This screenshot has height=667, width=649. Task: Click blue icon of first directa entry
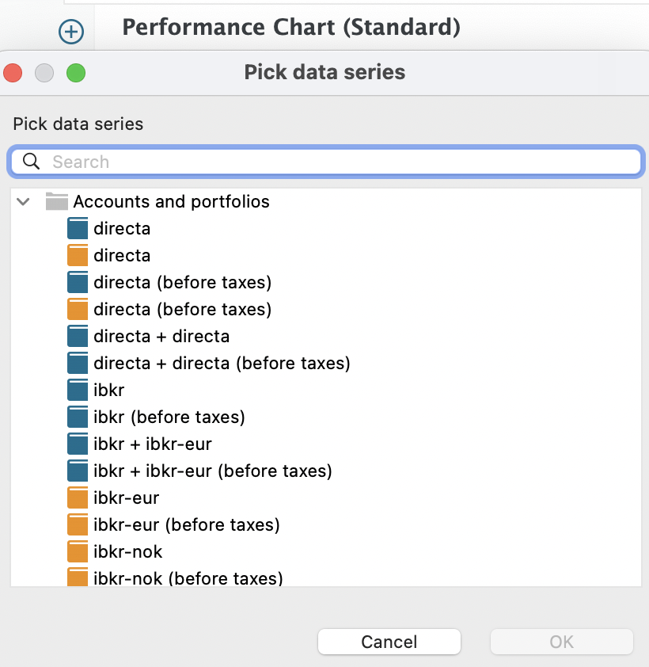(x=78, y=229)
